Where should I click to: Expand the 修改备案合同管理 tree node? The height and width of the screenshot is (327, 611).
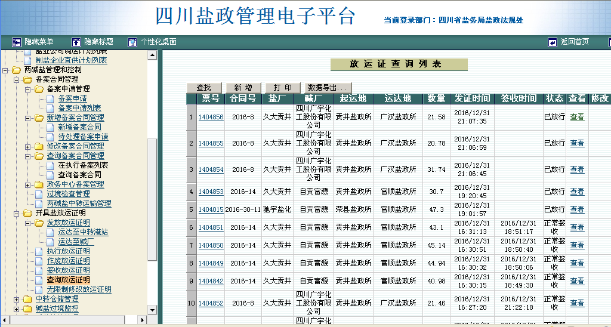[x=27, y=146]
